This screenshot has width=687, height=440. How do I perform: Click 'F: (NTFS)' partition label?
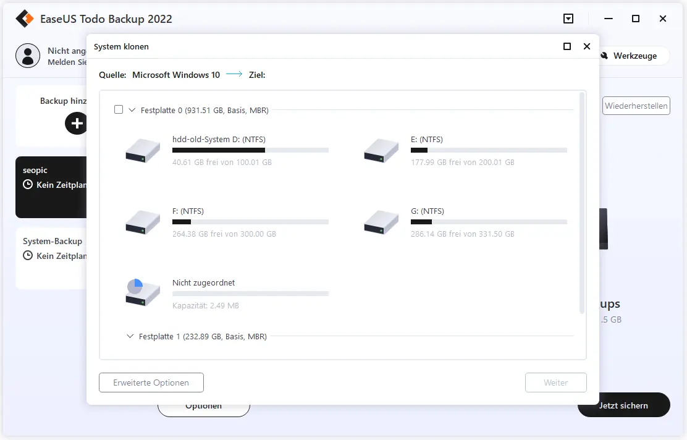click(188, 211)
